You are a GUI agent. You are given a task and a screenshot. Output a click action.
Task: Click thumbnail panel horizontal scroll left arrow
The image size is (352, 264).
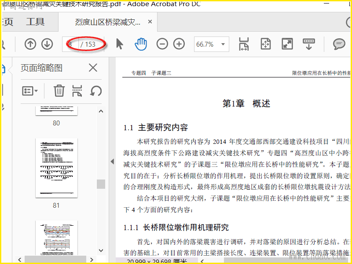click(x=19, y=260)
